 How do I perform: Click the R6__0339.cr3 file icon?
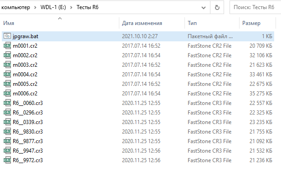point(7,122)
